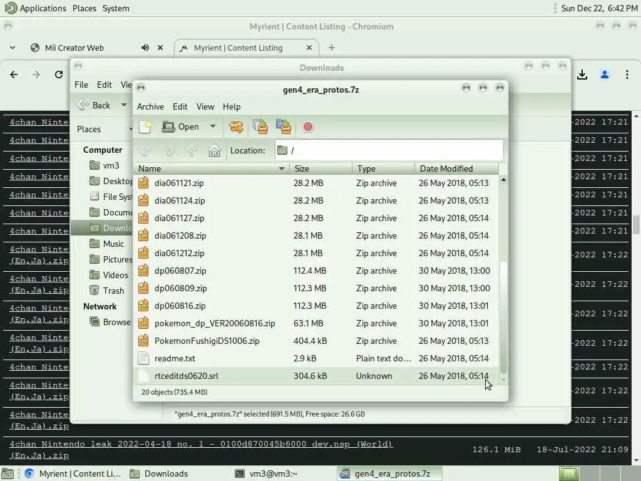This screenshot has height=481, width=641.
Task: Click Back button in Downloads window
Action: tap(94, 105)
